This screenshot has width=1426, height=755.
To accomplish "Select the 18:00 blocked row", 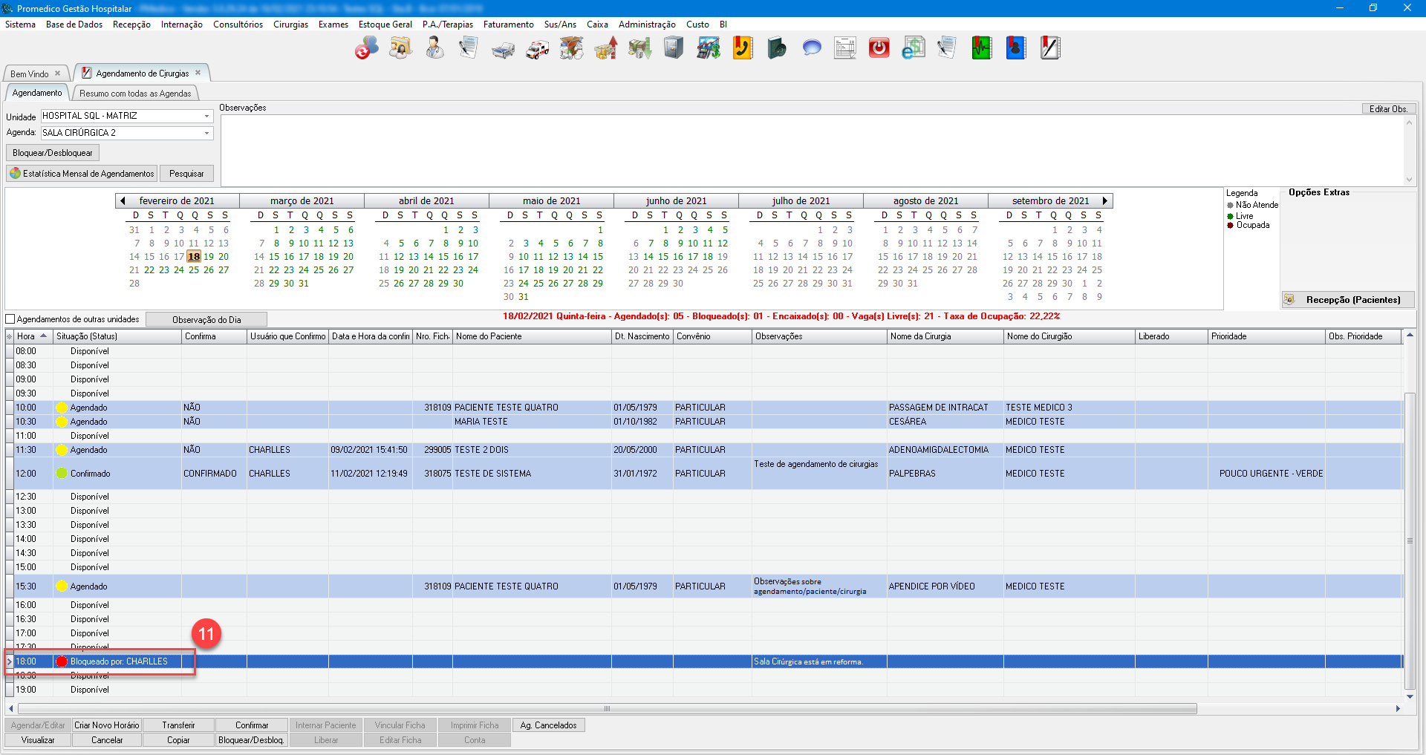I will pos(119,661).
